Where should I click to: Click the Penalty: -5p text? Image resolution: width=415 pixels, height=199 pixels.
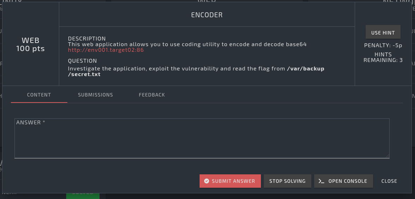[383, 45]
